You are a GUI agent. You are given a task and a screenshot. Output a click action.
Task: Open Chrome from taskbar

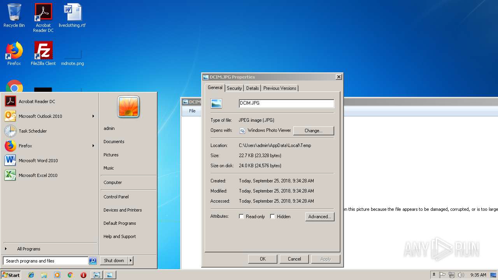click(x=70, y=275)
